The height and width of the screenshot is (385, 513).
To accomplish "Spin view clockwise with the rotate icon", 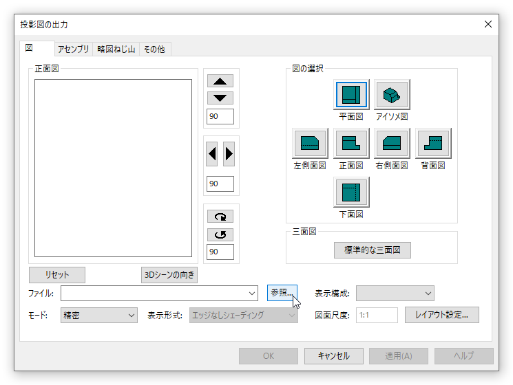I will 220,217.
